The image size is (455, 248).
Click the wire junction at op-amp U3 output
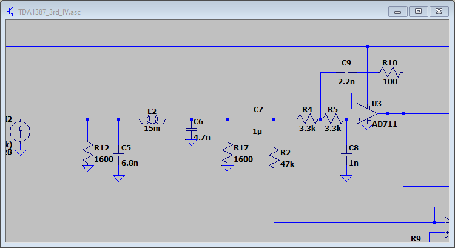pos(388,114)
